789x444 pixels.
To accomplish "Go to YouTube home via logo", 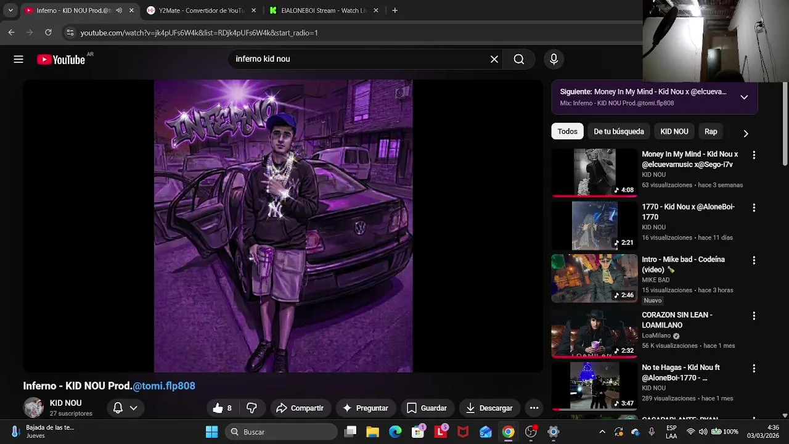I will [x=61, y=59].
